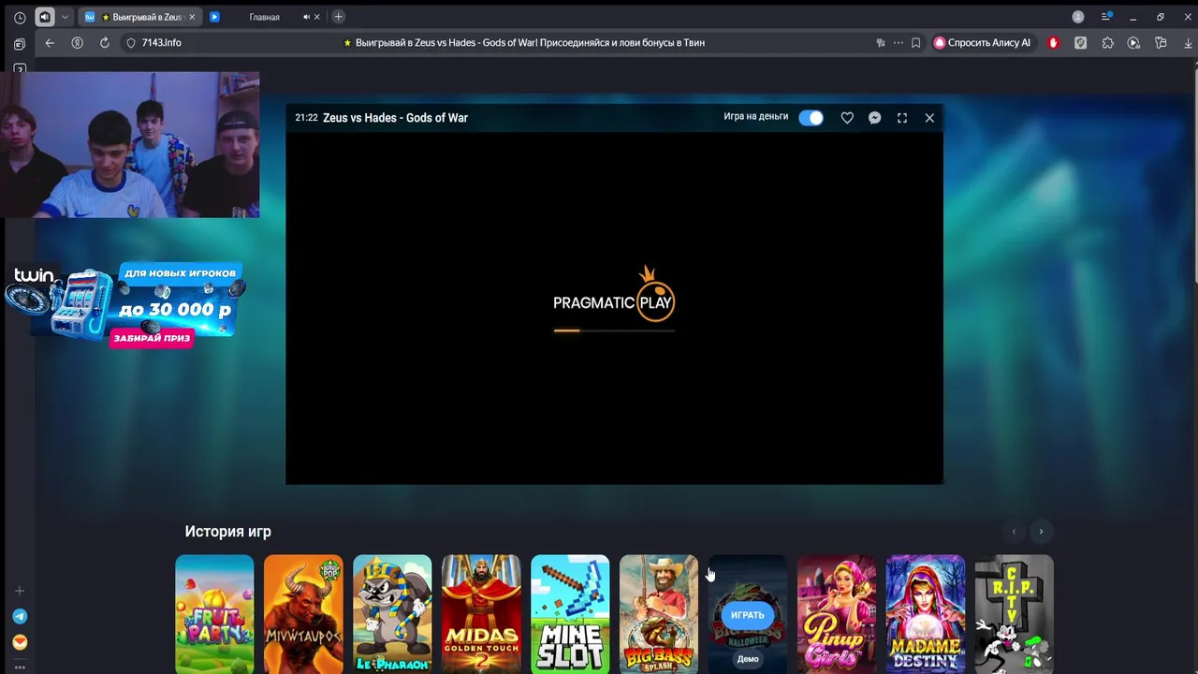The image size is (1198, 674).
Task: Open the video AI play icon
Action: point(1133,43)
